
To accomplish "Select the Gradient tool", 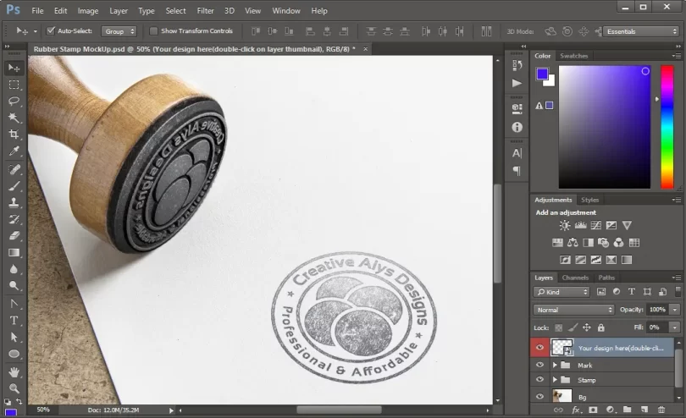I will [x=14, y=253].
